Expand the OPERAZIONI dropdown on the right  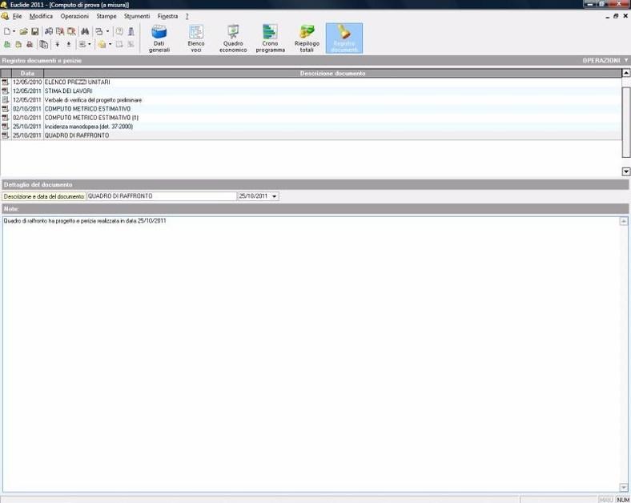pyautogui.click(x=605, y=60)
